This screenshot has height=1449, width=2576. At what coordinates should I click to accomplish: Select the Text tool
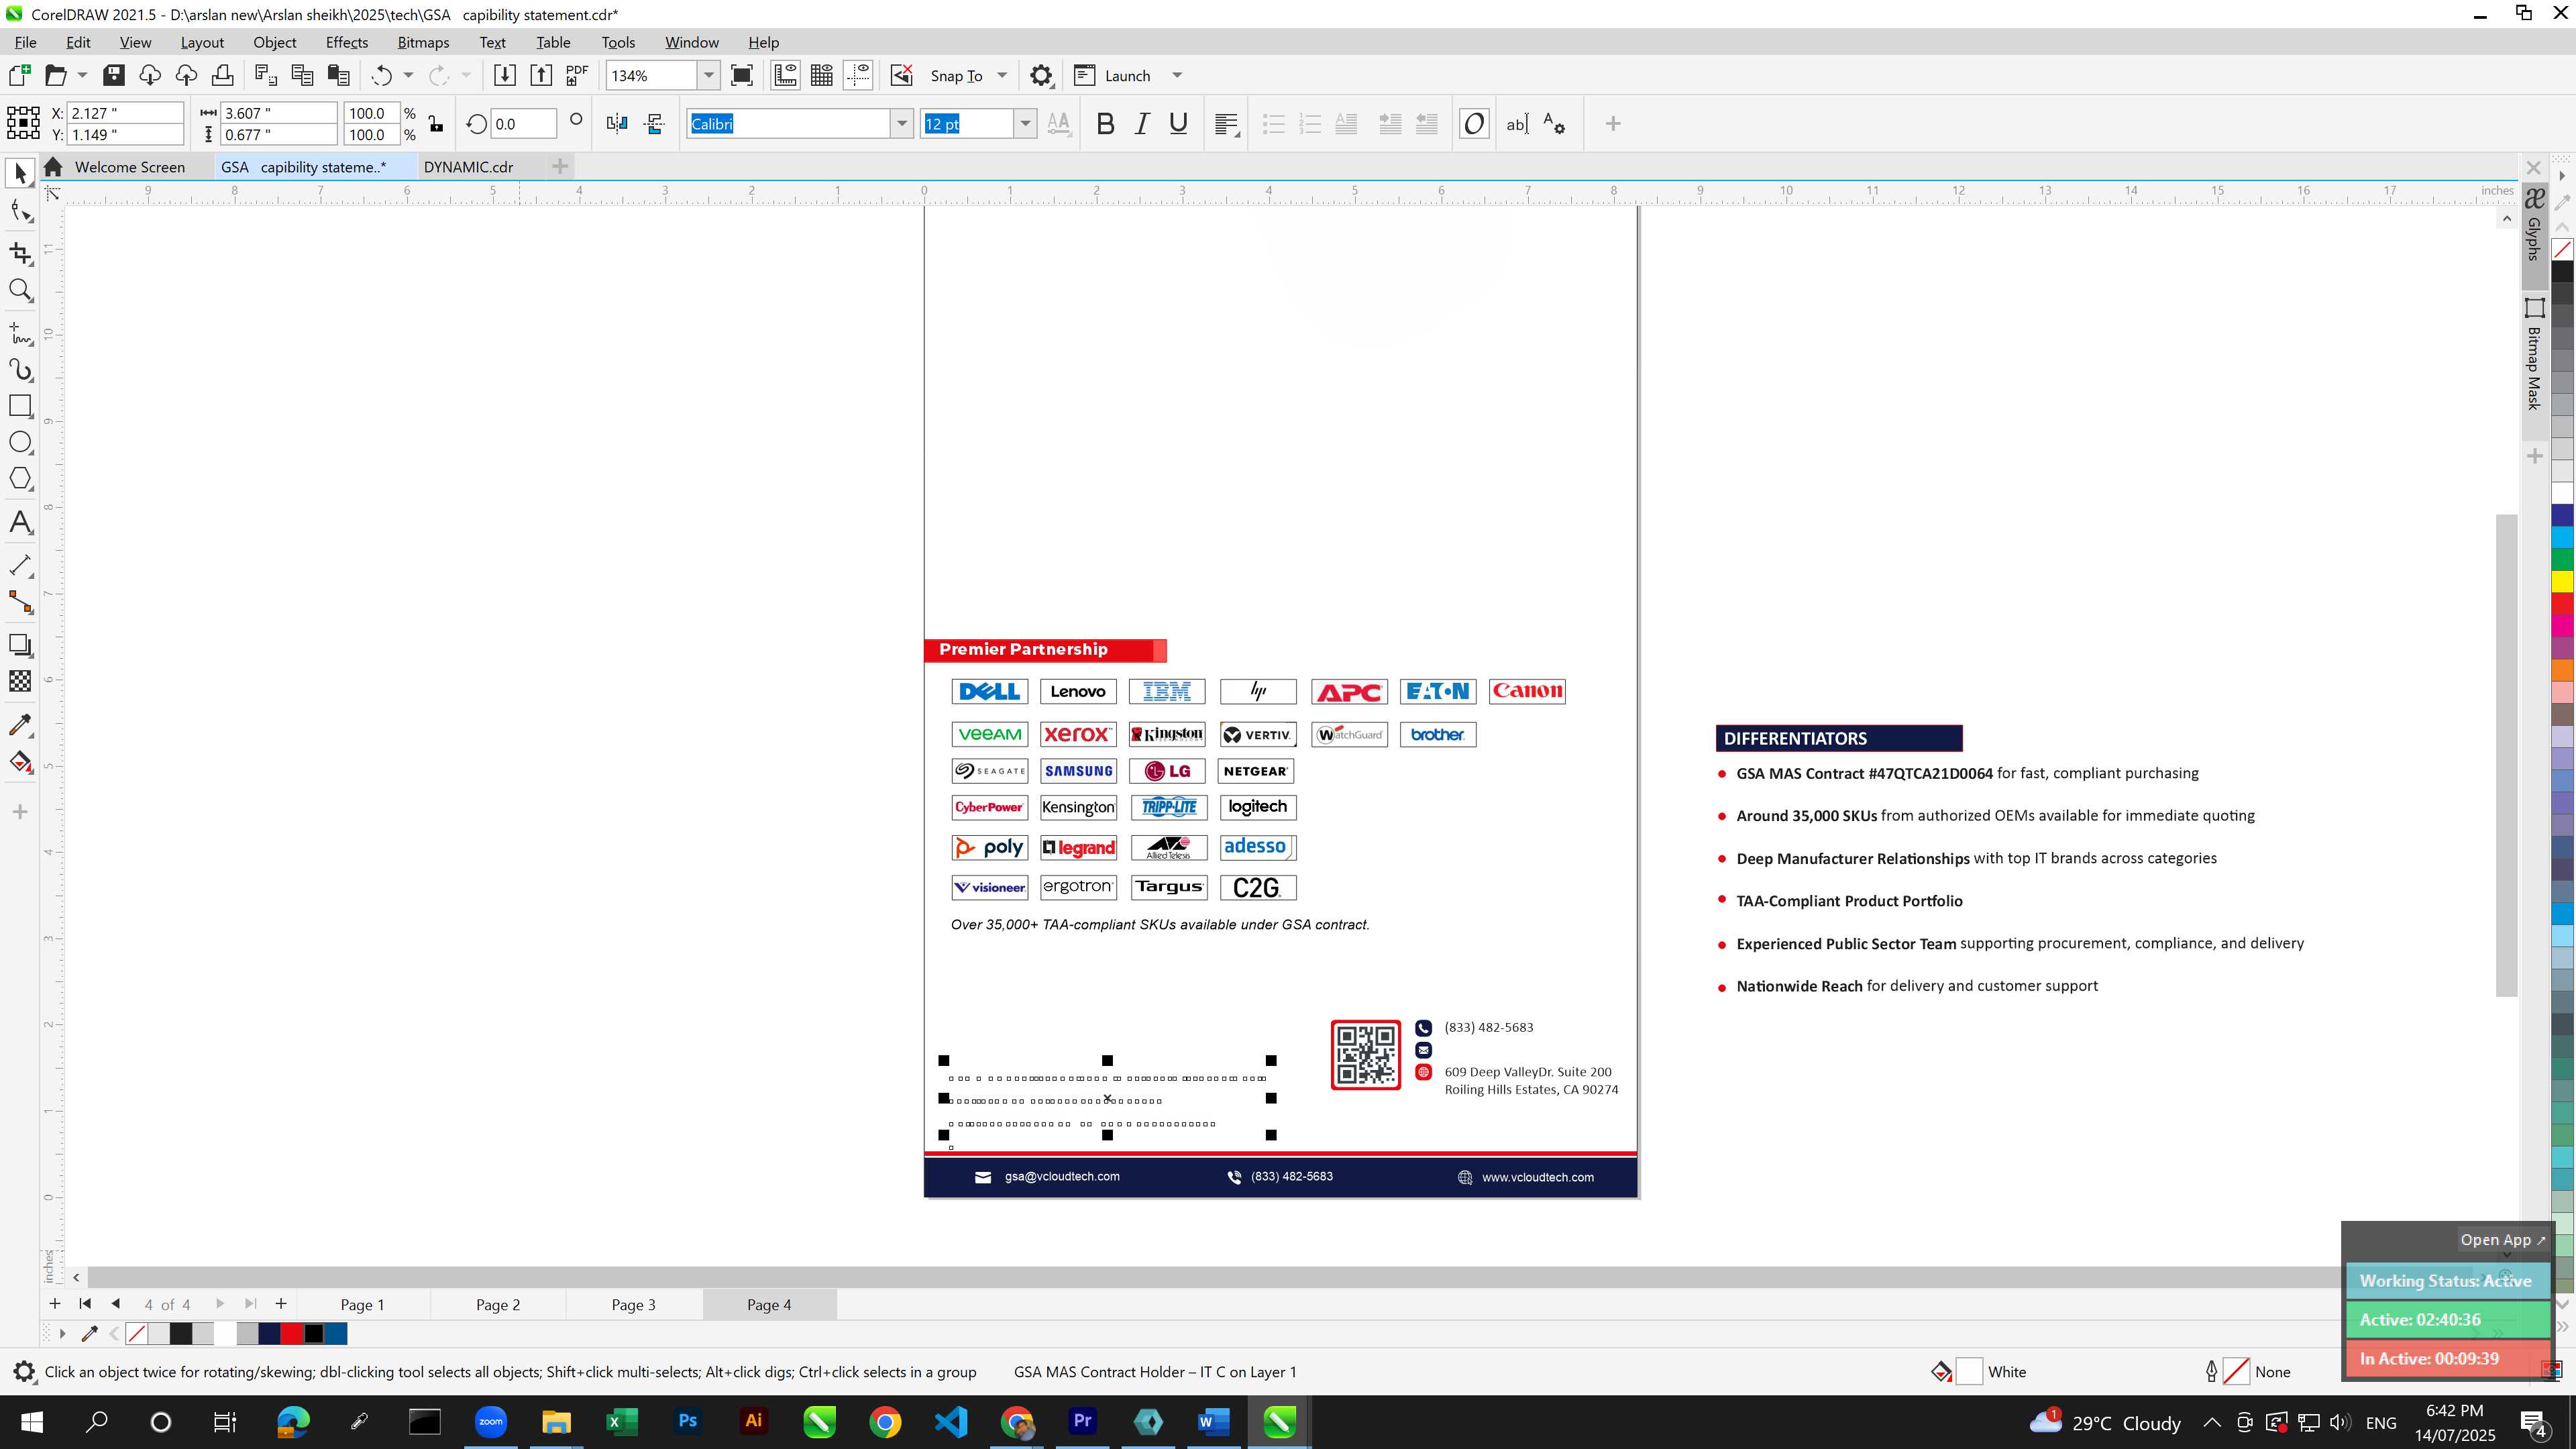(x=20, y=523)
